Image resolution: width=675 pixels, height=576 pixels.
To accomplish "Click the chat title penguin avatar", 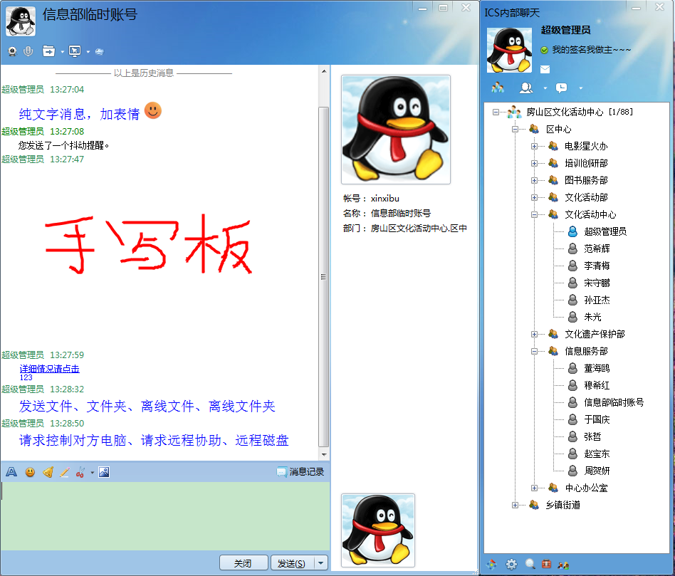I will click(21, 21).
